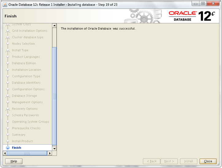Screen dimensions: 222x168
Task: Click the step list scroll down arrow
Action: [54, 149]
